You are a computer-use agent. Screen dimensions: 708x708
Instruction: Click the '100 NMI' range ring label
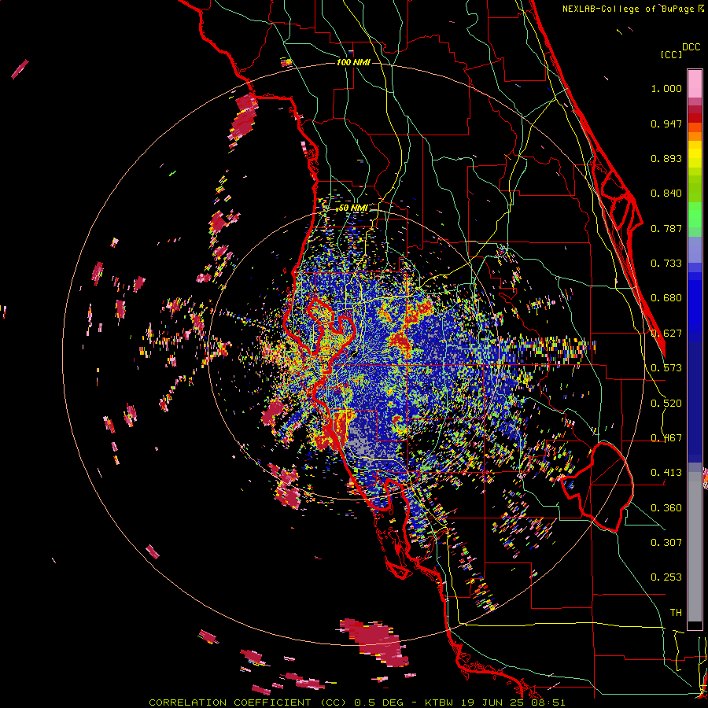(x=353, y=62)
